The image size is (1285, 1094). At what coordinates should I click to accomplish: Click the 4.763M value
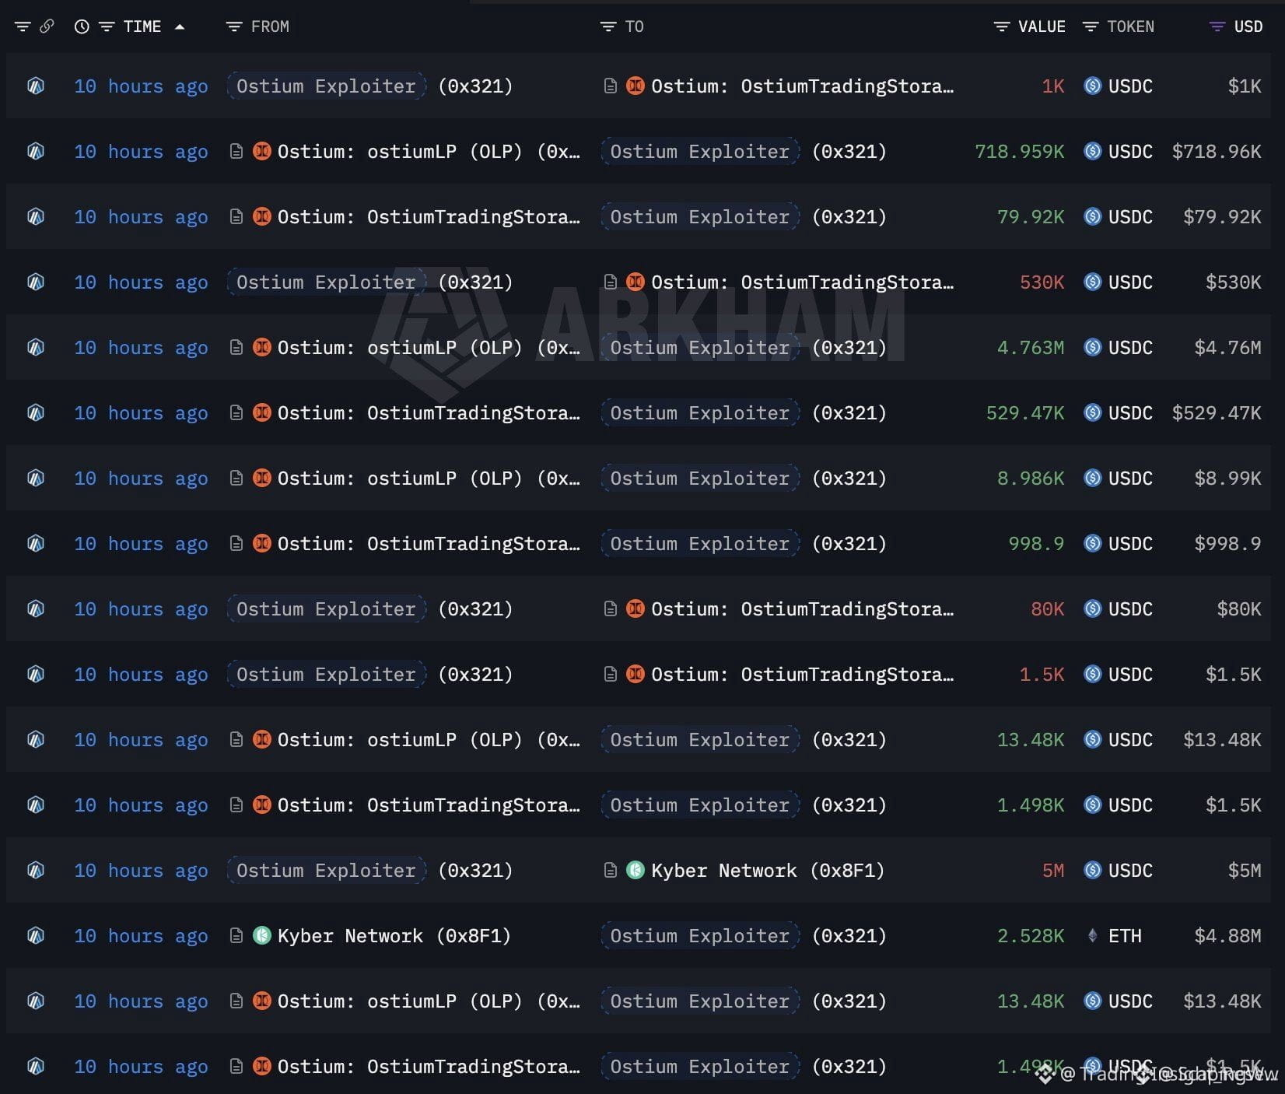[1031, 347]
